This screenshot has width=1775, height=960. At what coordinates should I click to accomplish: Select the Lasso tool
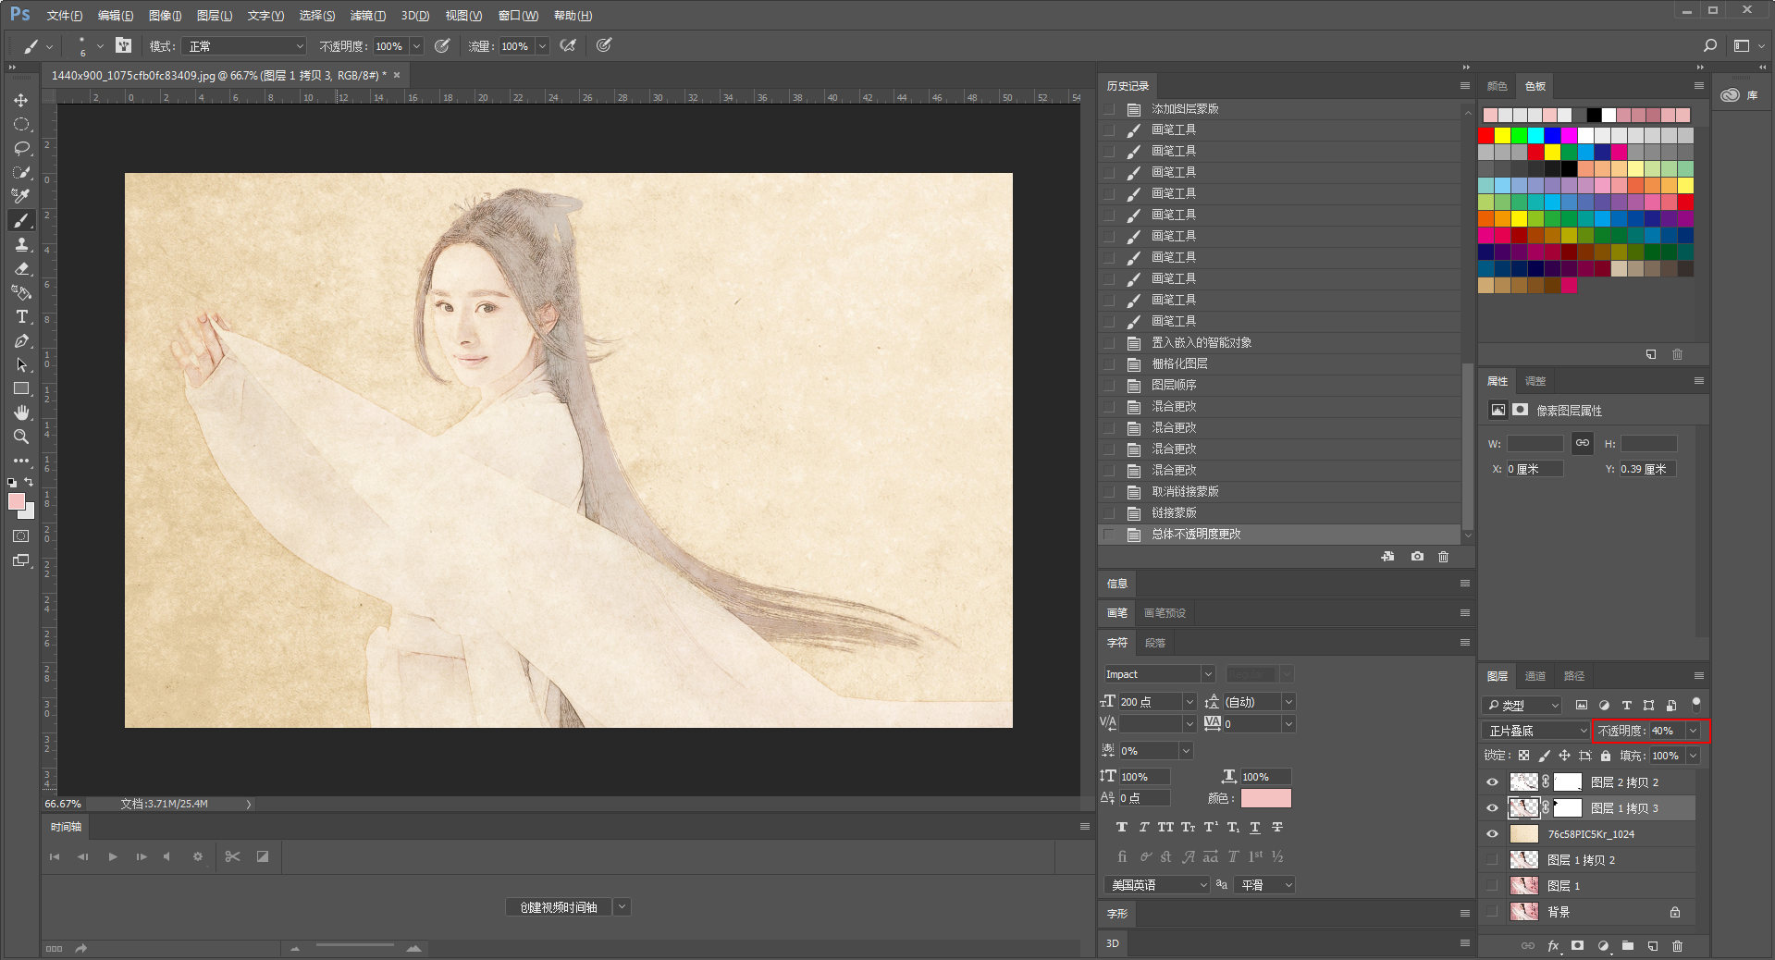tap(21, 148)
